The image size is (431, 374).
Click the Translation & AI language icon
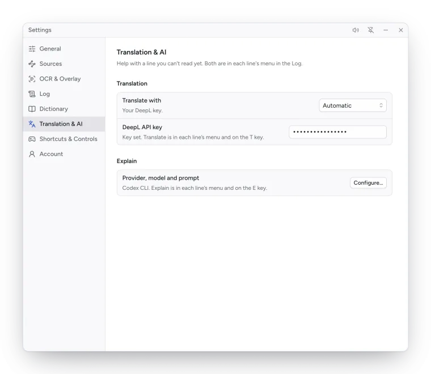point(32,124)
